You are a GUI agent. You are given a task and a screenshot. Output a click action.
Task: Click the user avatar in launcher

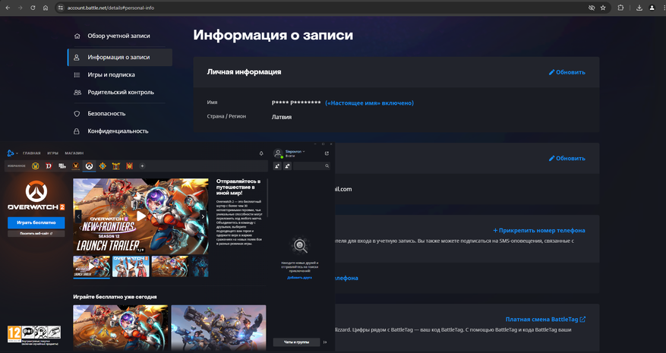click(278, 153)
